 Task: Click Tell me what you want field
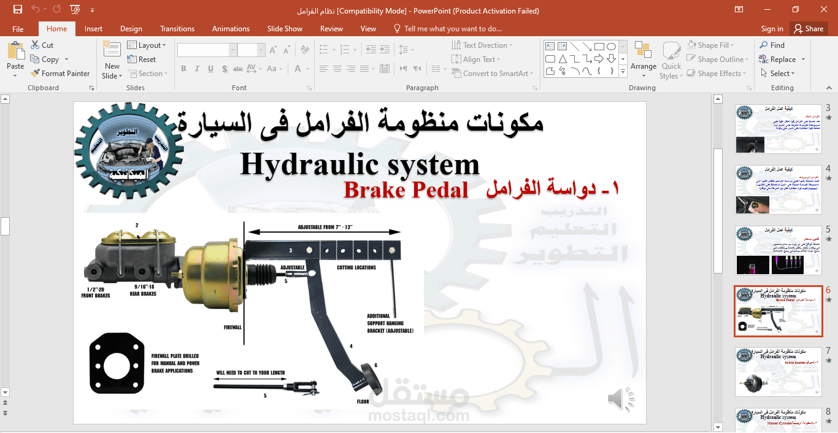click(x=447, y=29)
